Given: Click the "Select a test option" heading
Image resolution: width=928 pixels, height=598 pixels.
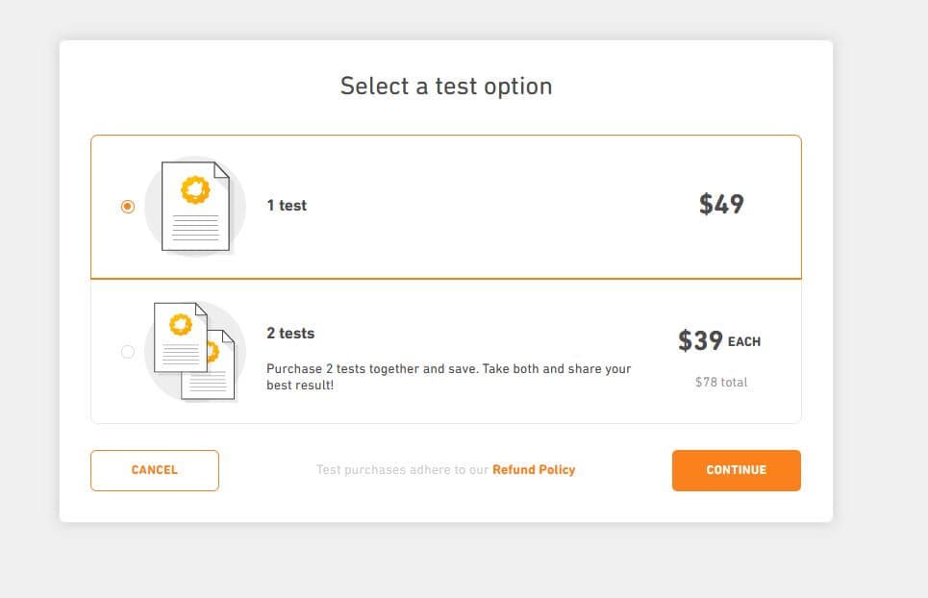Looking at the screenshot, I should (446, 87).
